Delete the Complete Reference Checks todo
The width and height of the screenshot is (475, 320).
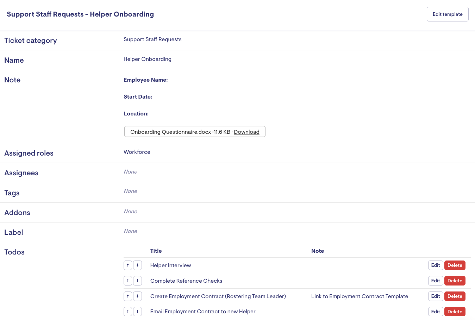click(455, 281)
